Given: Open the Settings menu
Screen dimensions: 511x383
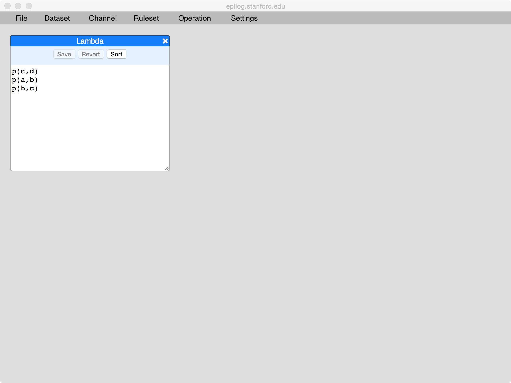Looking at the screenshot, I should (x=244, y=18).
